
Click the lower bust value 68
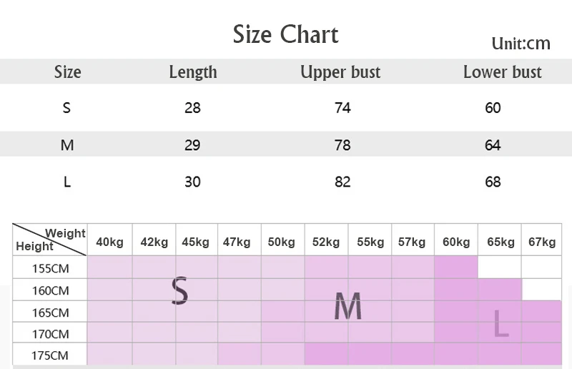tap(493, 182)
